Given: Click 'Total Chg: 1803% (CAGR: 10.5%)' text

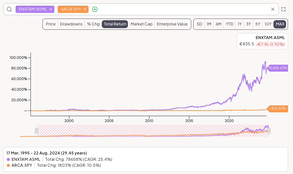Looking at the screenshot, I should 69,165.
